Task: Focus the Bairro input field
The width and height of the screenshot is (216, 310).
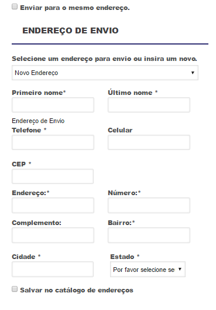Action: coord(149,235)
